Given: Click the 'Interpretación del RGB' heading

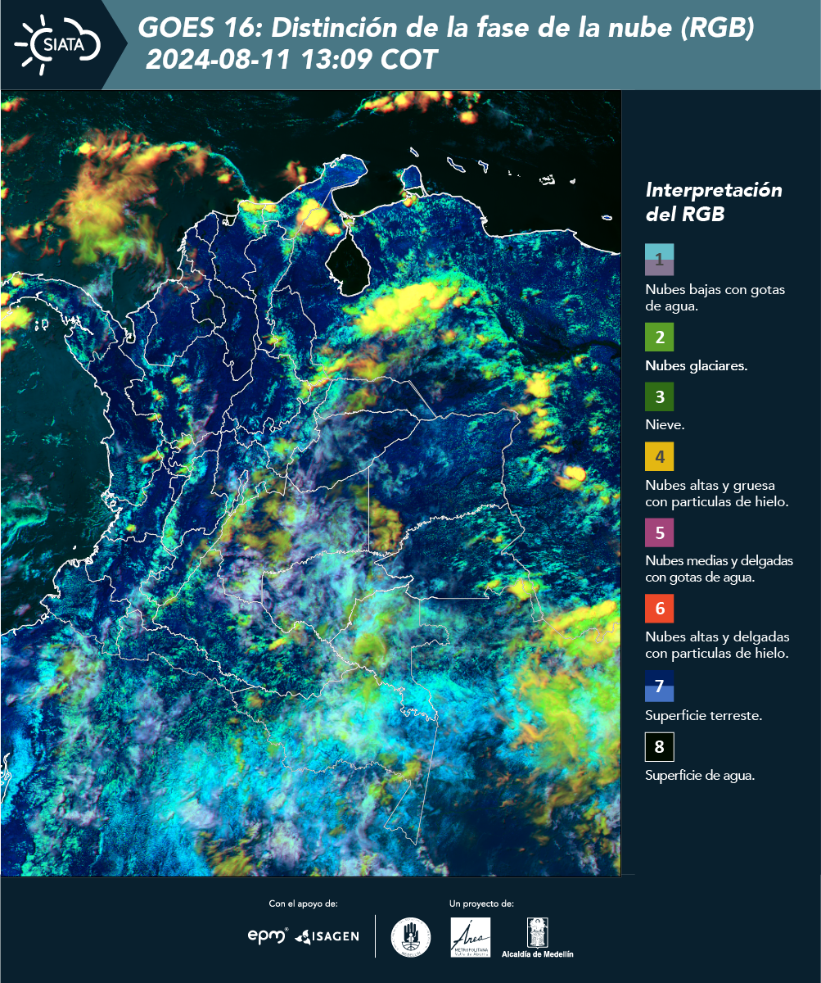Looking at the screenshot, I should point(714,202).
